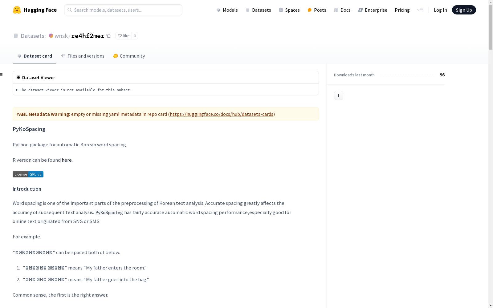Open Posts in the top navigation
493x308 pixels.
click(317, 10)
